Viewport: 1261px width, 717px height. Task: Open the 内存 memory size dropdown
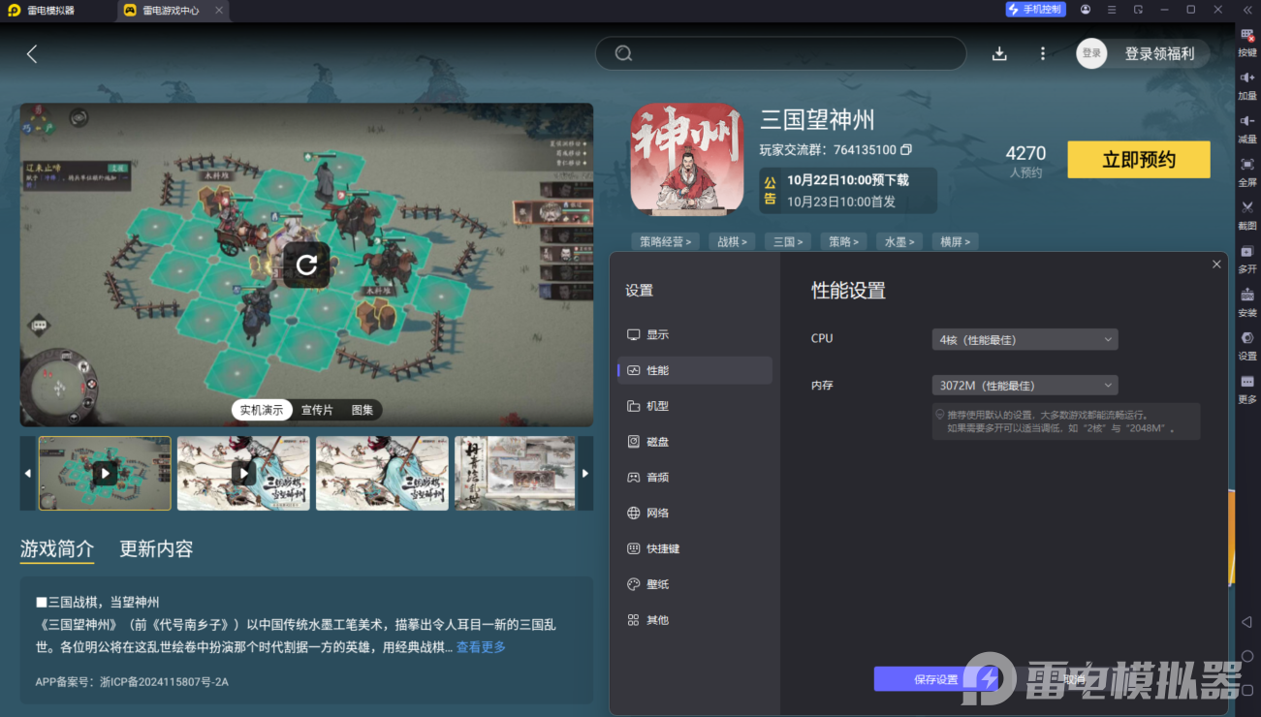[x=1024, y=385]
